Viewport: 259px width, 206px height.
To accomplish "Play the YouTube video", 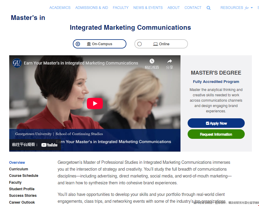I will (x=95, y=103).
